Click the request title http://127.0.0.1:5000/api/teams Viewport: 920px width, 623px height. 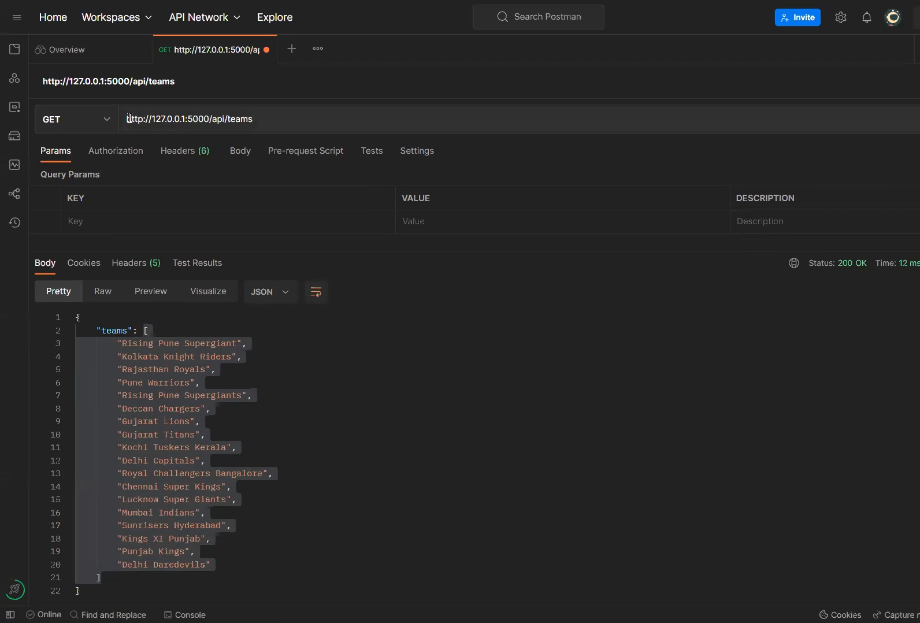click(x=109, y=81)
